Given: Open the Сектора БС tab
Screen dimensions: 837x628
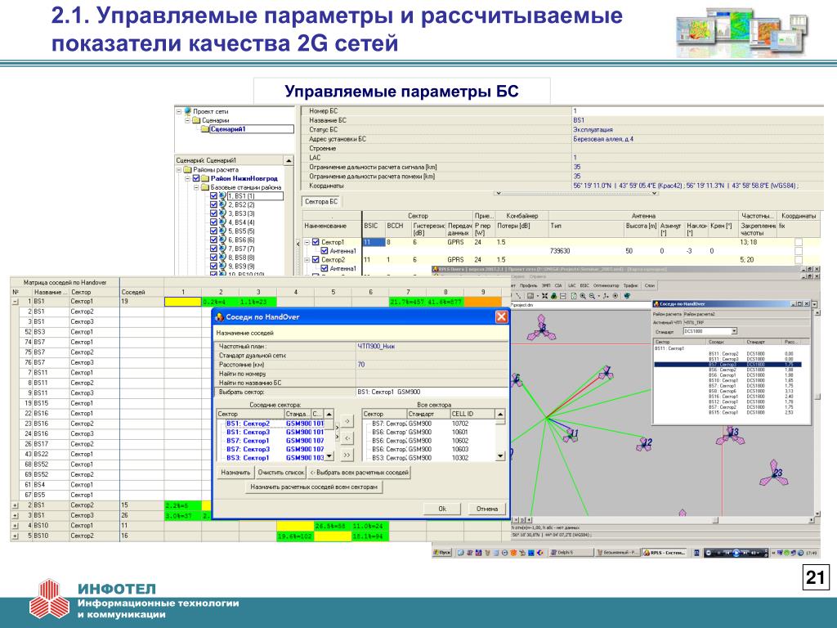Looking at the screenshot, I should tap(321, 201).
